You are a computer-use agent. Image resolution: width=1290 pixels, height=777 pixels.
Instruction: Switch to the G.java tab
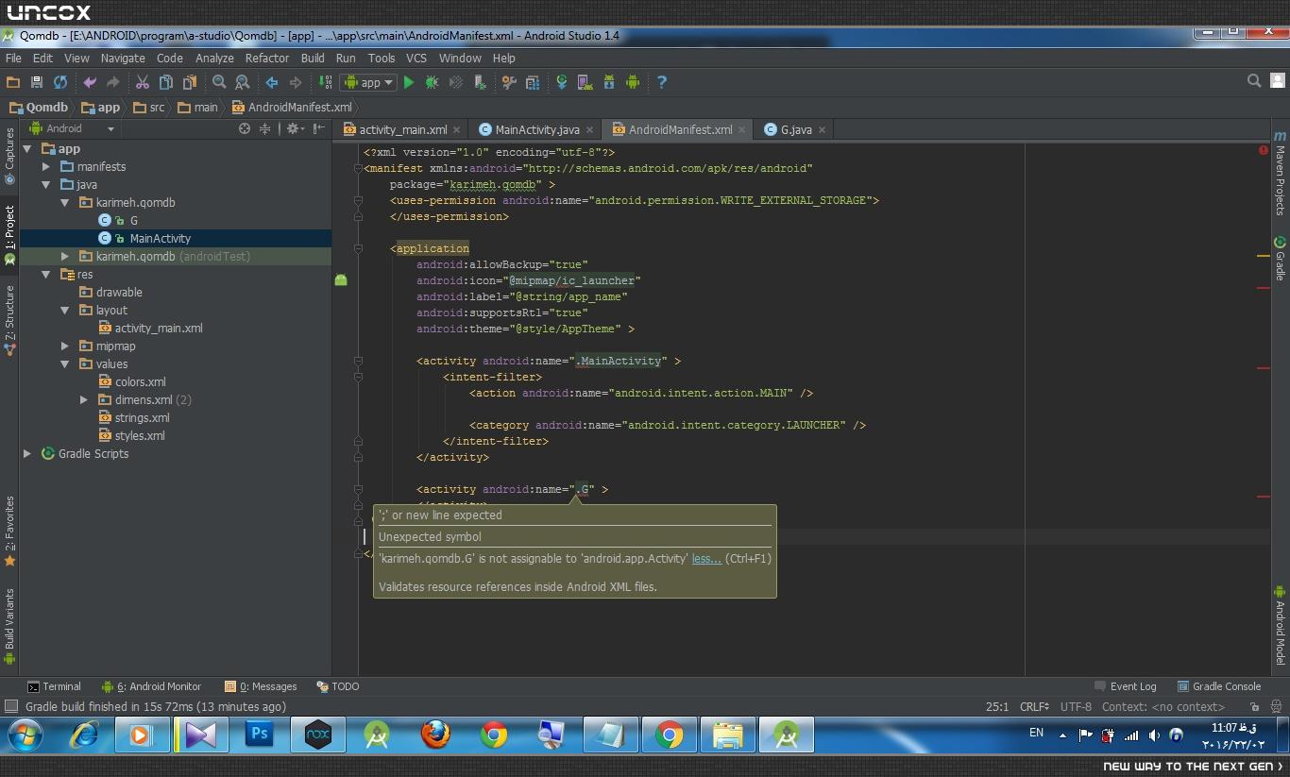pos(795,129)
